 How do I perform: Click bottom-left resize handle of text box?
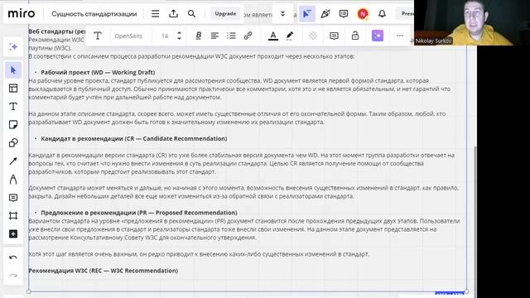[x=29, y=291]
